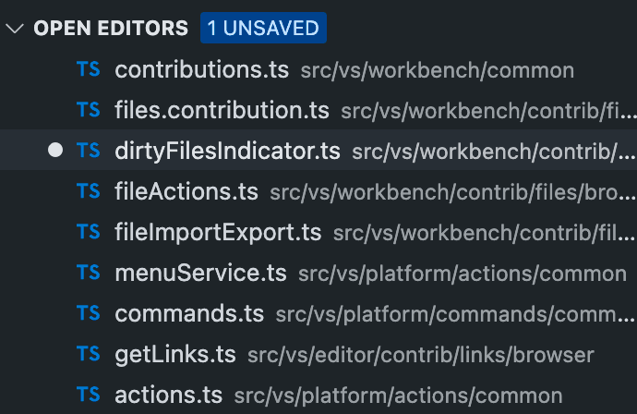This screenshot has height=414, width=637.
Task: Collapse the Open Editors section chevron
Action: pos(15,29)
